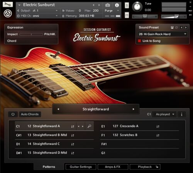Swap pattern in C1 Straightforward A slot

pyautogui.click(x=73, y=126)
